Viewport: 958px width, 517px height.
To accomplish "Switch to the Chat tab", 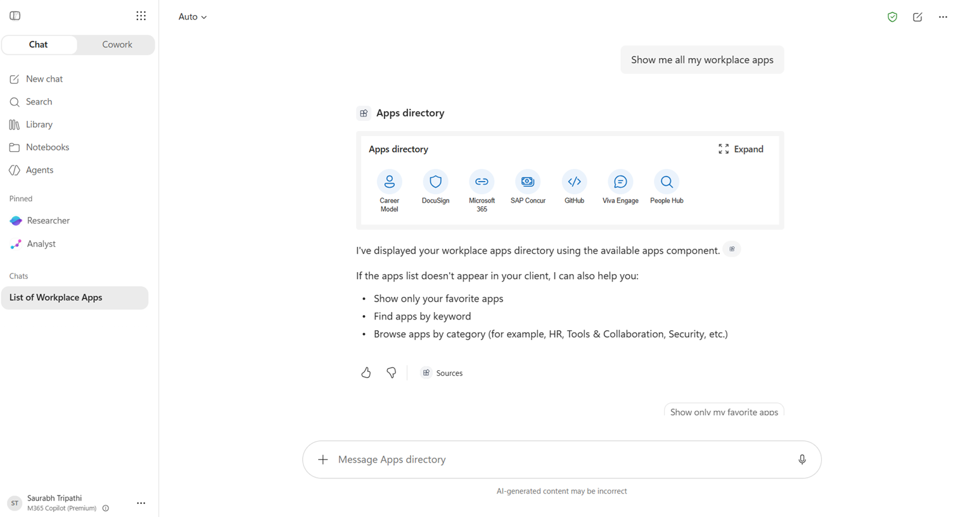I will click(x=39, y=45).
